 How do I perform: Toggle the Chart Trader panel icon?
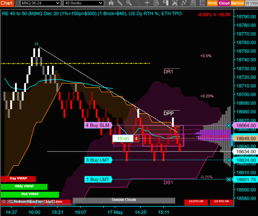coord(166,3)
